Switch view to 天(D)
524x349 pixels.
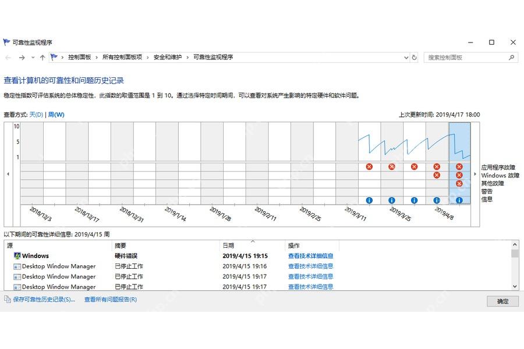pos(36,115)
